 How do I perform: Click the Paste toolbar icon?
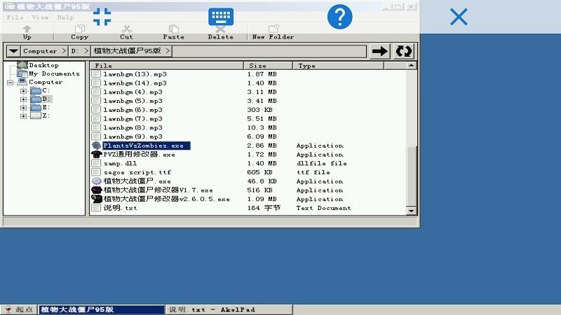173,32
